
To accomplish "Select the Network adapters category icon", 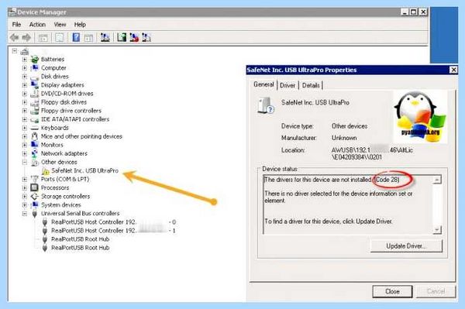I will point(34,153).
